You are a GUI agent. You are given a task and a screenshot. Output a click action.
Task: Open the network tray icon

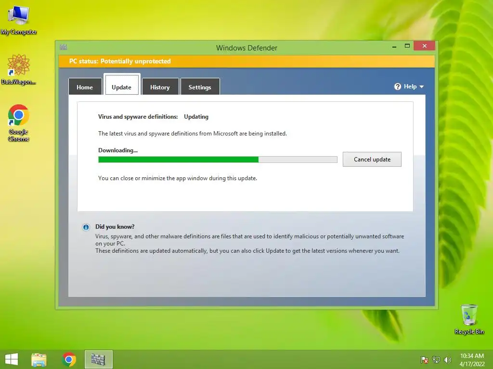click(436, 360)
